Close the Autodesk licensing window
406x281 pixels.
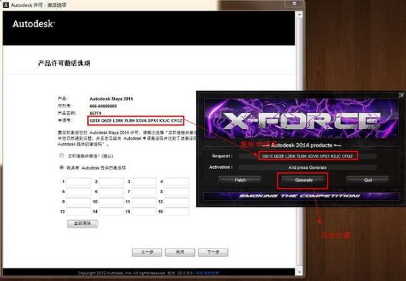point(294,3)
